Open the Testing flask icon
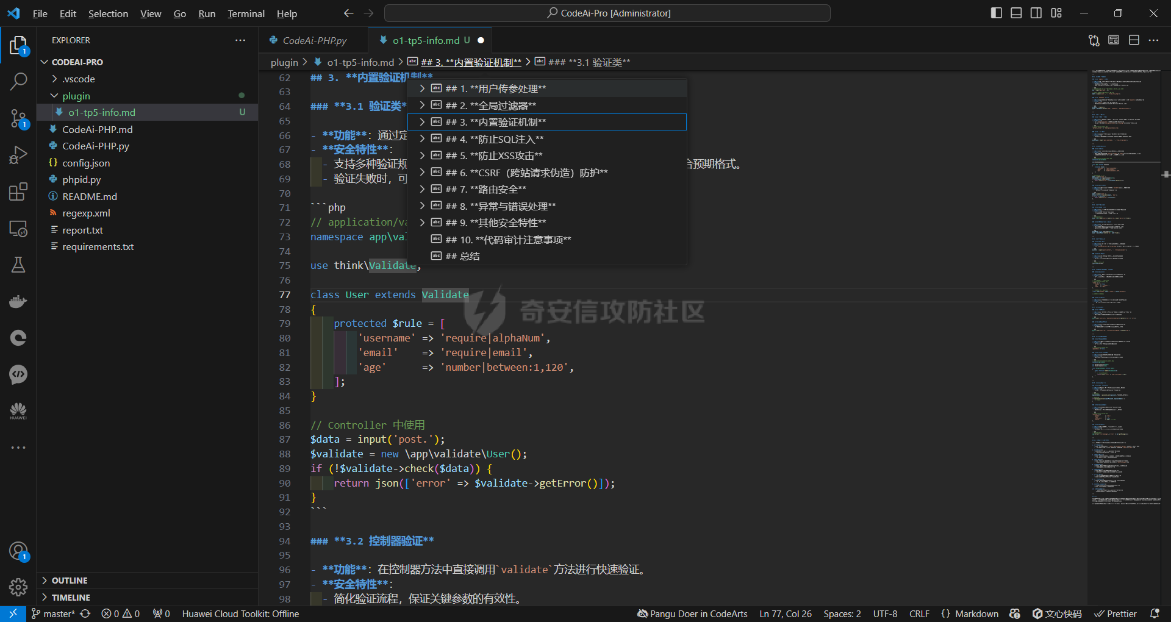This screenshot has height=622, width=1171. pyautogui.click(x=18, y=265)
